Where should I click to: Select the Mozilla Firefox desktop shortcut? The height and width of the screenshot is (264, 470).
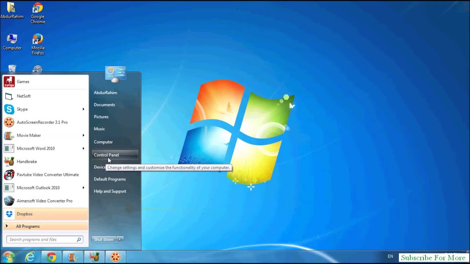pos(37,44)
